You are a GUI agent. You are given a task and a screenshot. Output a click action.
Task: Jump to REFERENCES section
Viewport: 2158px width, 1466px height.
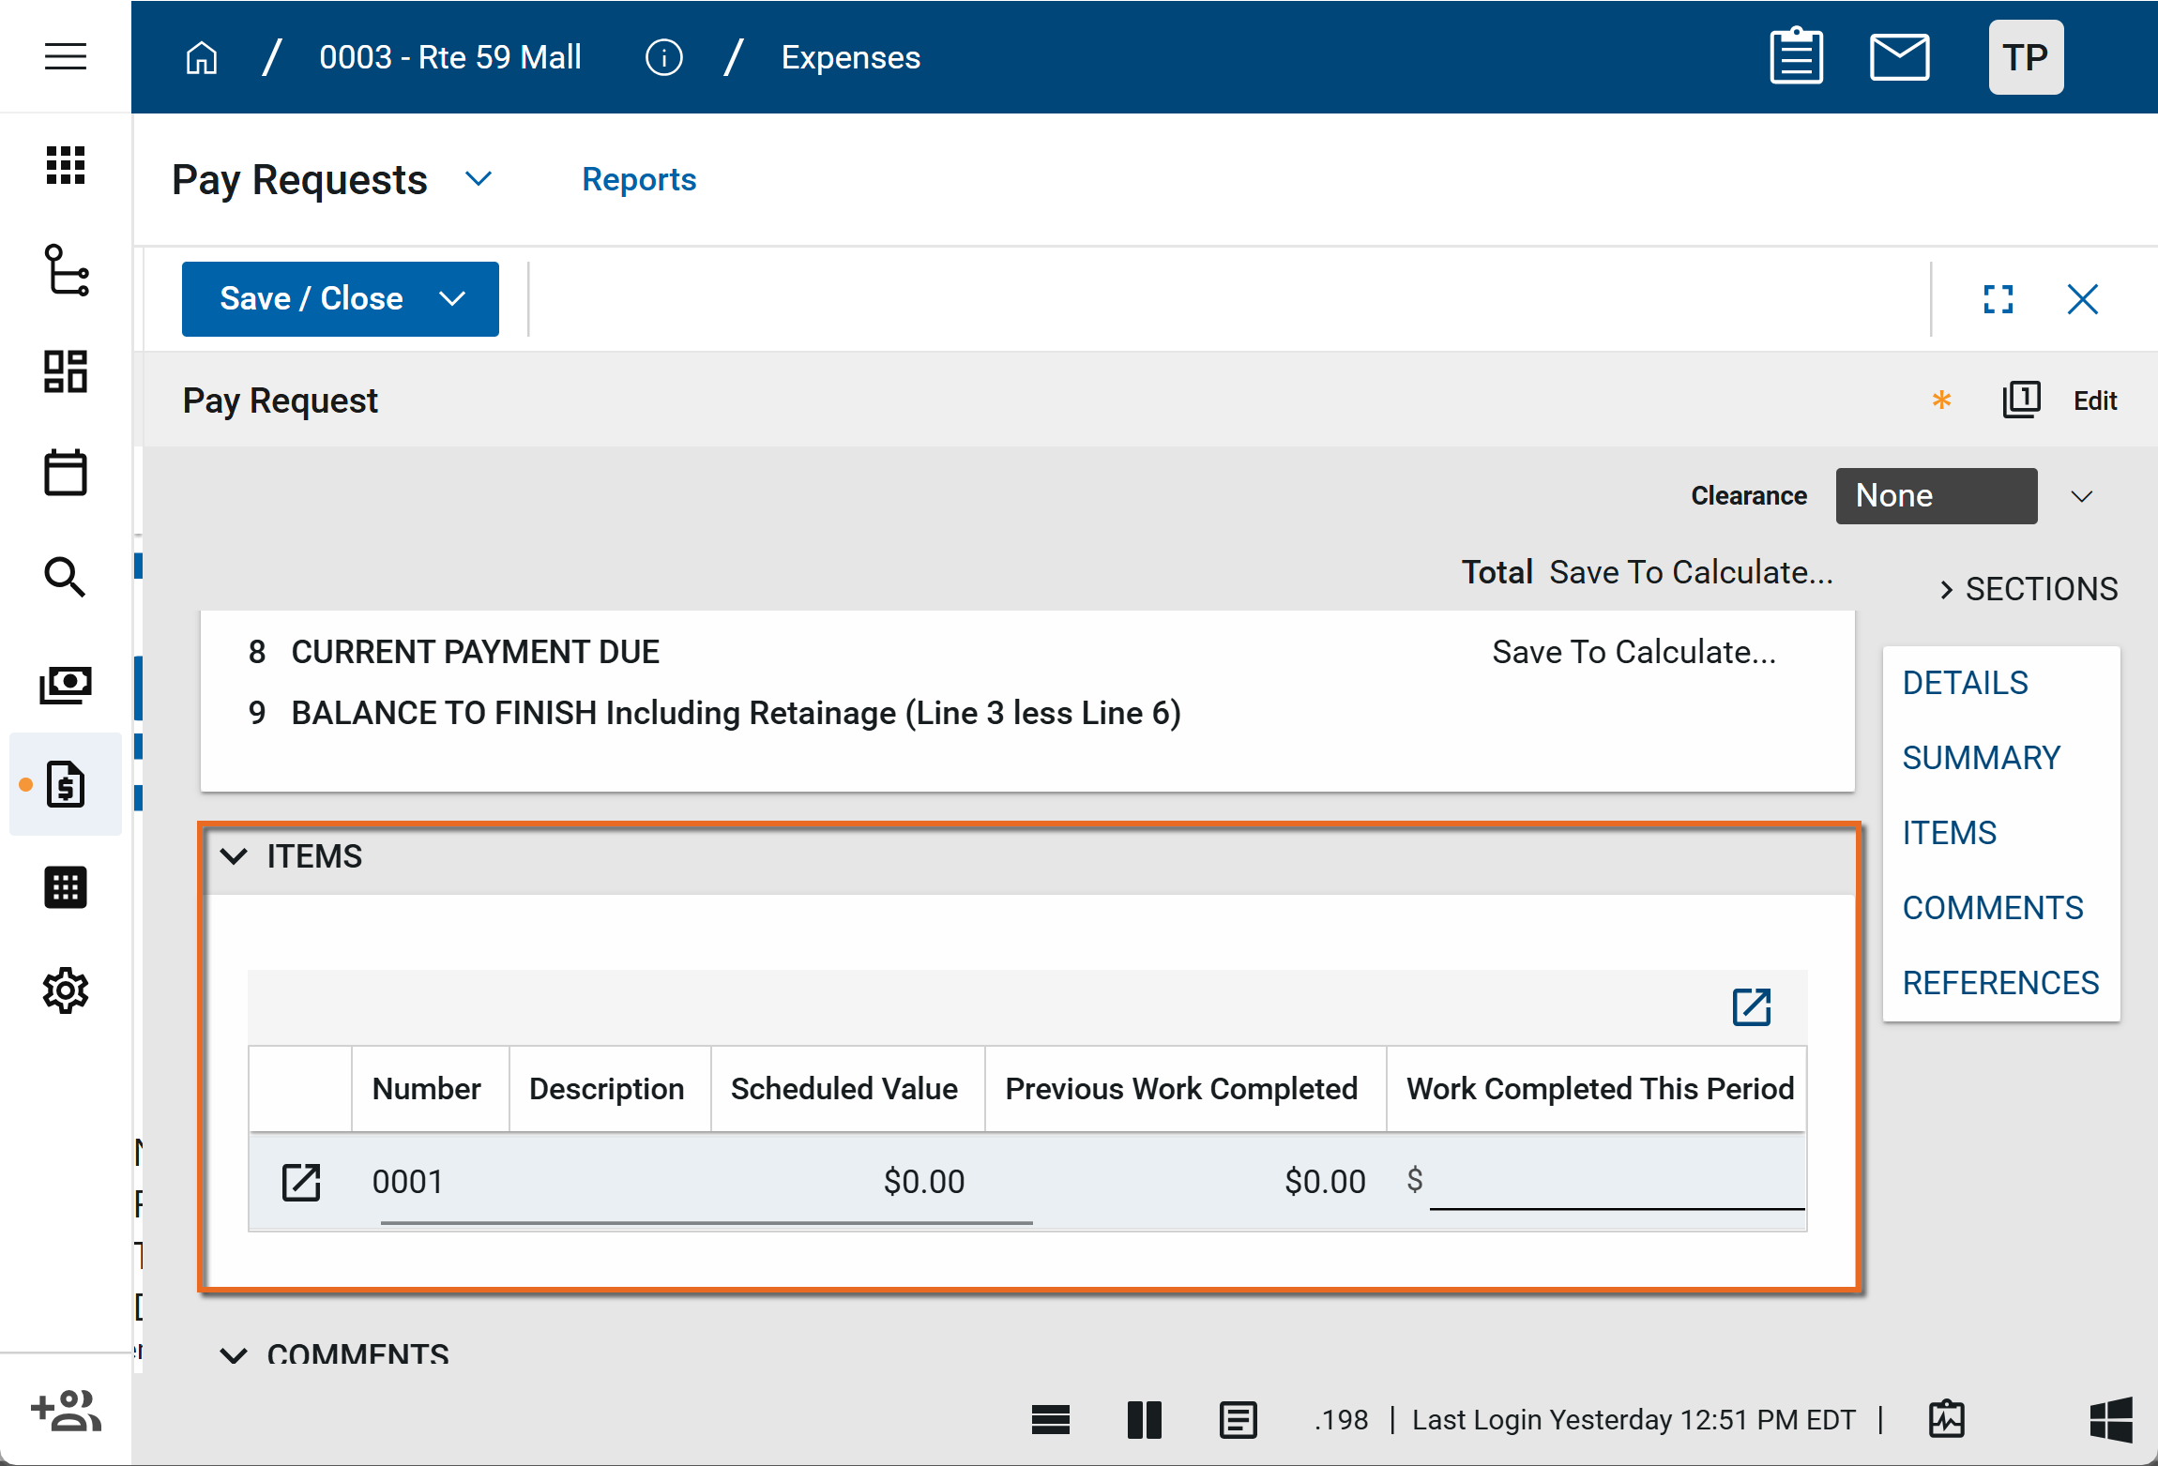tap(1999, 983)
